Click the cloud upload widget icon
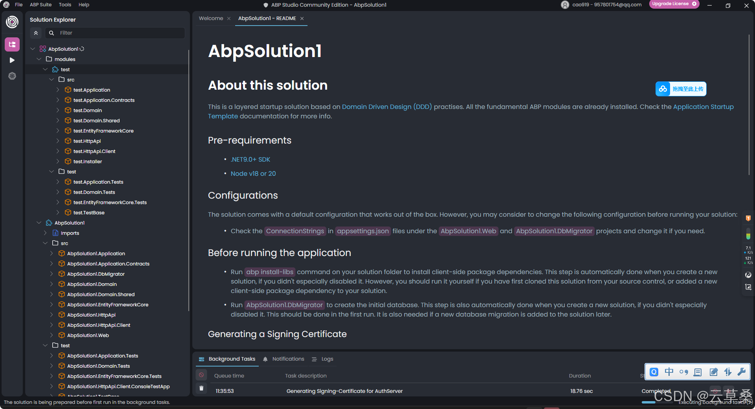Viewport: 755px width, 409px height. point(663,89)
